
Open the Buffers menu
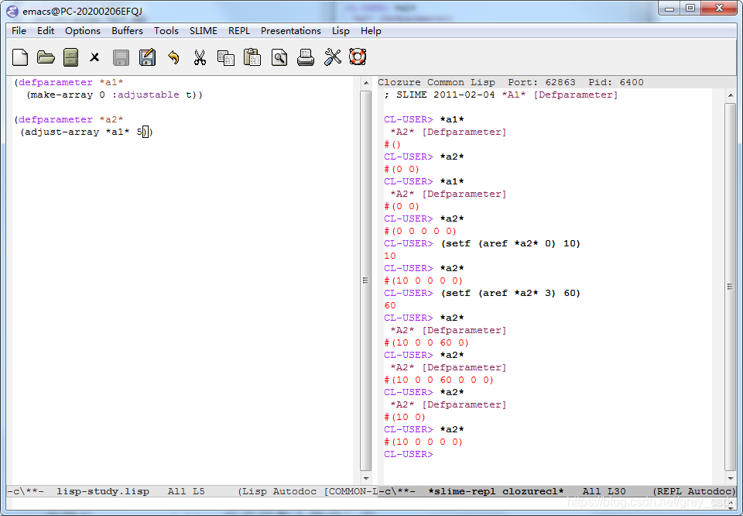(127, 31)
